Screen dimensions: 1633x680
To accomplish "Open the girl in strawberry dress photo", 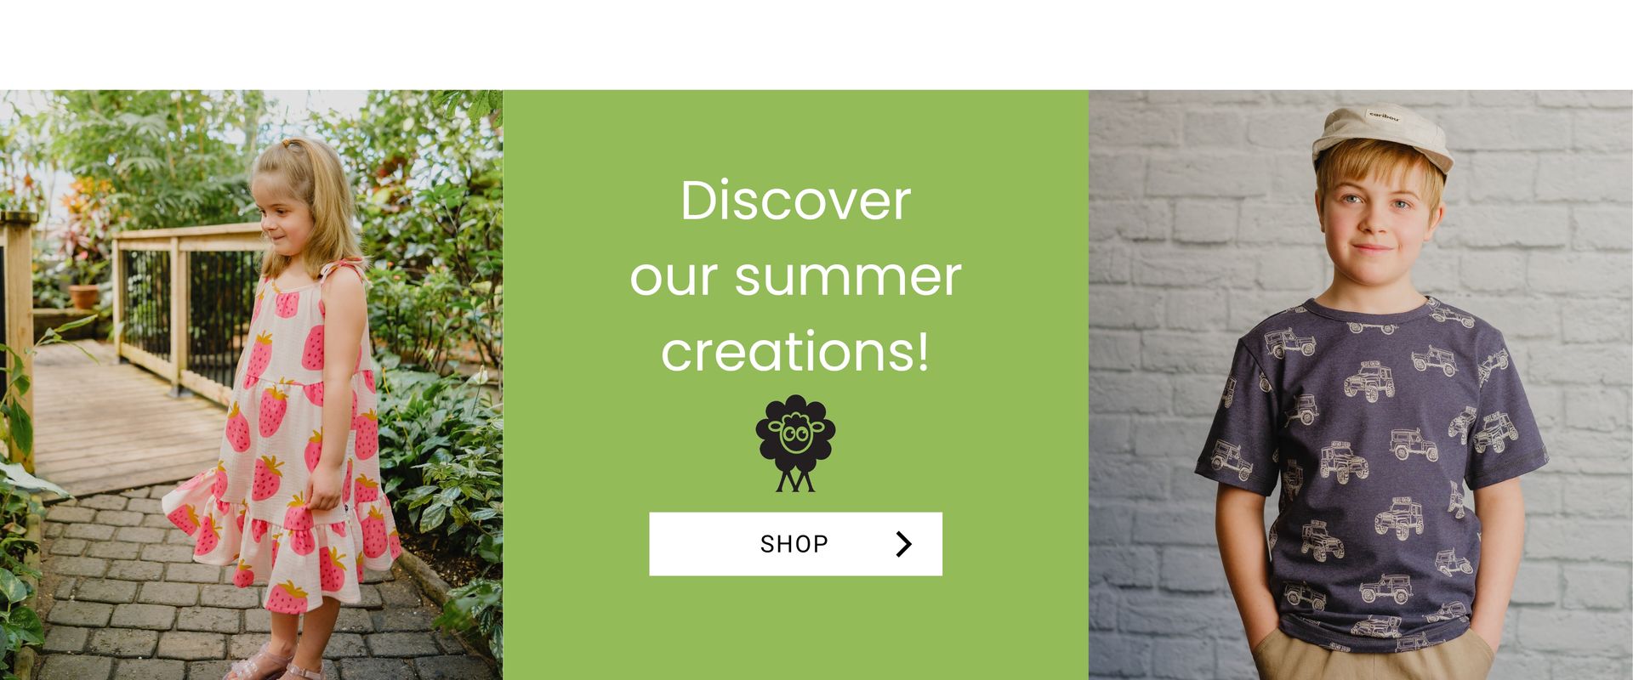I will point(251,385).
